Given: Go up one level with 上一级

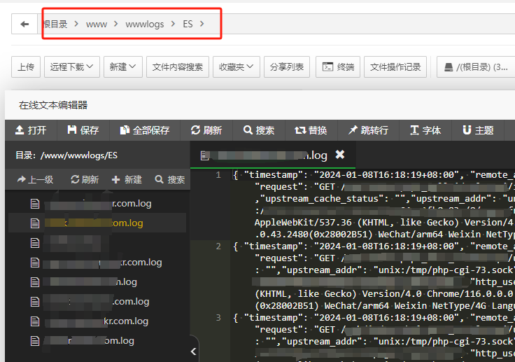Looking at the screenshot, I should (x=35, y=180).
